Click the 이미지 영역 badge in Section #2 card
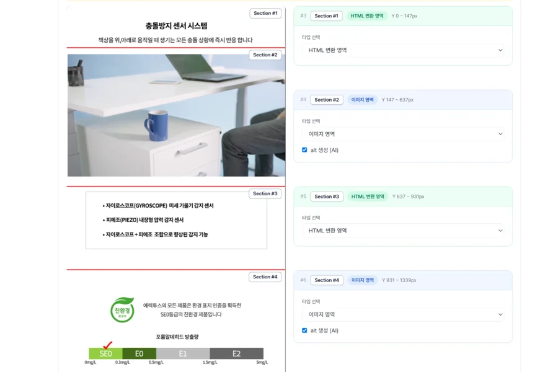The image size is (558, 372). coord(362,100)
